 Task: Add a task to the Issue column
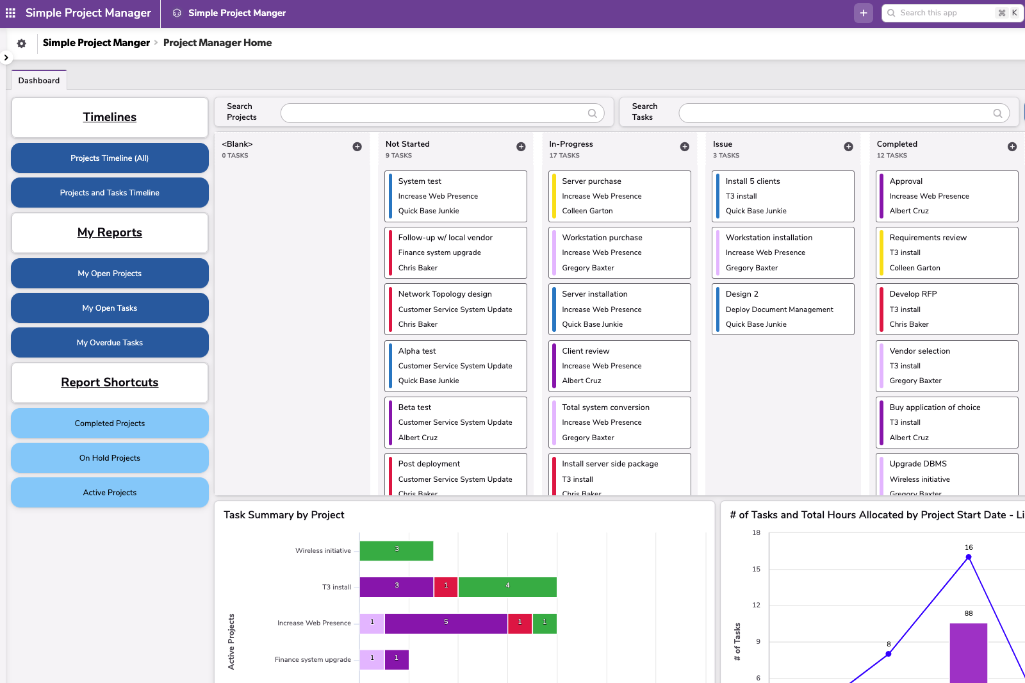coord(848,147)
